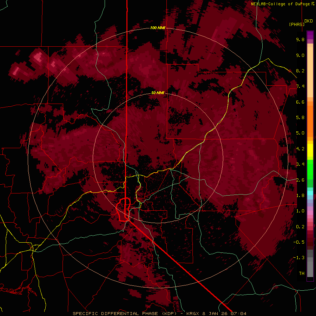Click the -0.5 scale value
The height and width of the screenshot is (316, 316).
click(x=299, y=242)
